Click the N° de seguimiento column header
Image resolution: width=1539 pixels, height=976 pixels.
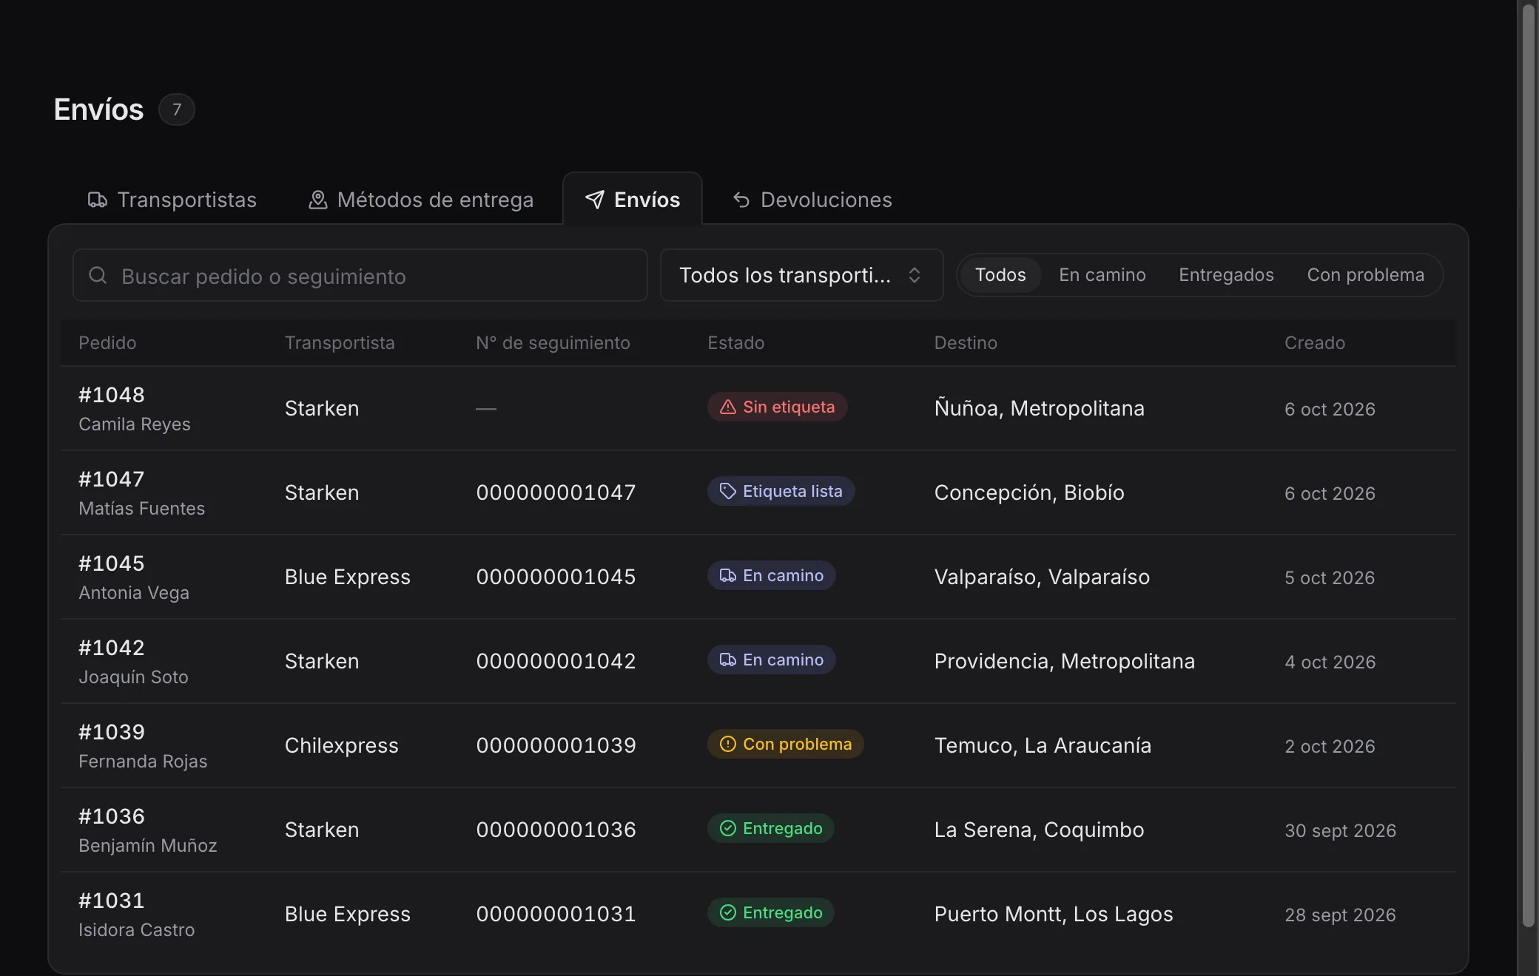553,343
